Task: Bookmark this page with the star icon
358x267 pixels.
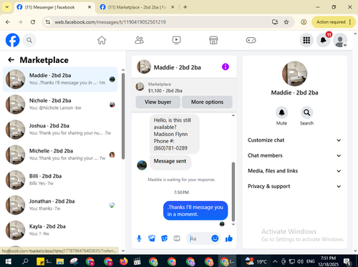Action: (x=286, y=22)
